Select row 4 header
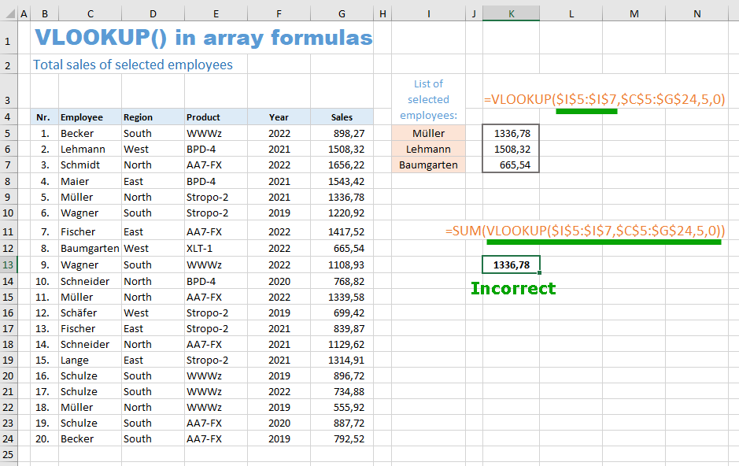The width and height of the screenshot is (739, 466). coord(8,116)
